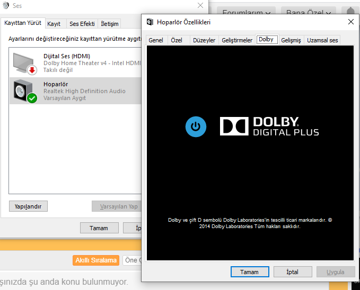The width and height of the screenshot is (360, 290).
Task: Click İptal in Hoparlör Özellikleri
Action: pos(292,272)
